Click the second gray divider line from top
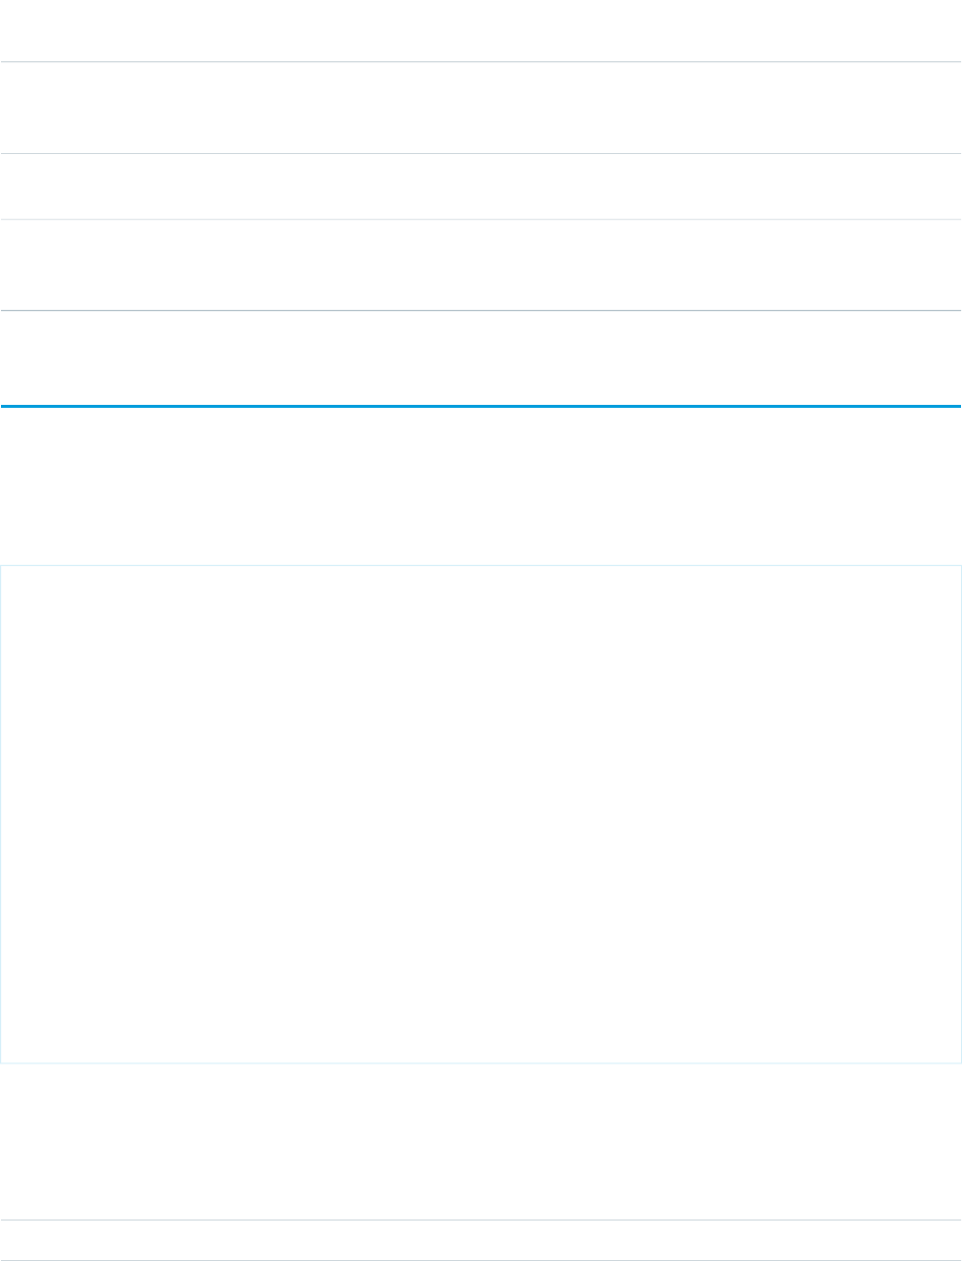Viewport: 962px width, 1261px height. click(481, 153)
